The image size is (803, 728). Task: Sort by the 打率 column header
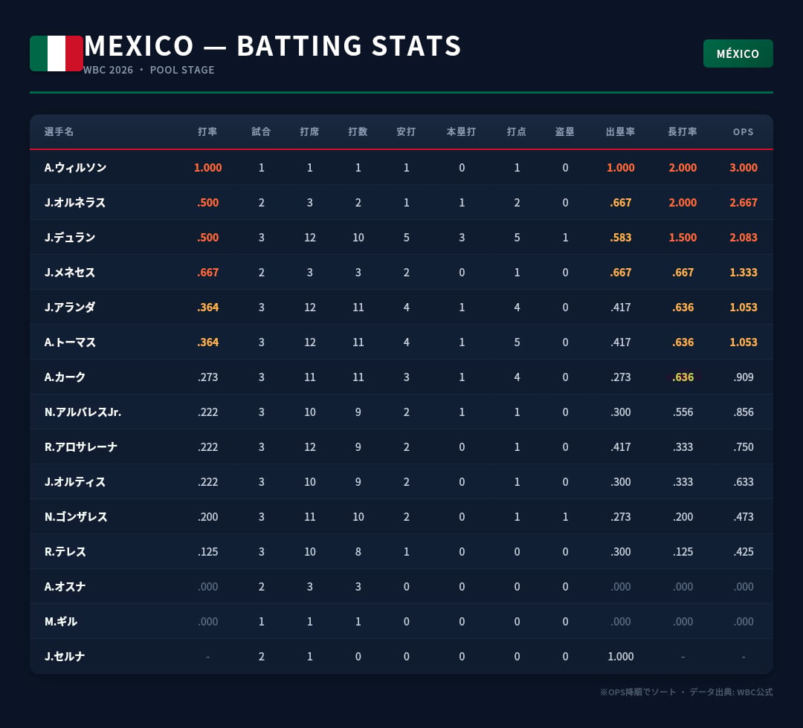[x=207, y=132]
